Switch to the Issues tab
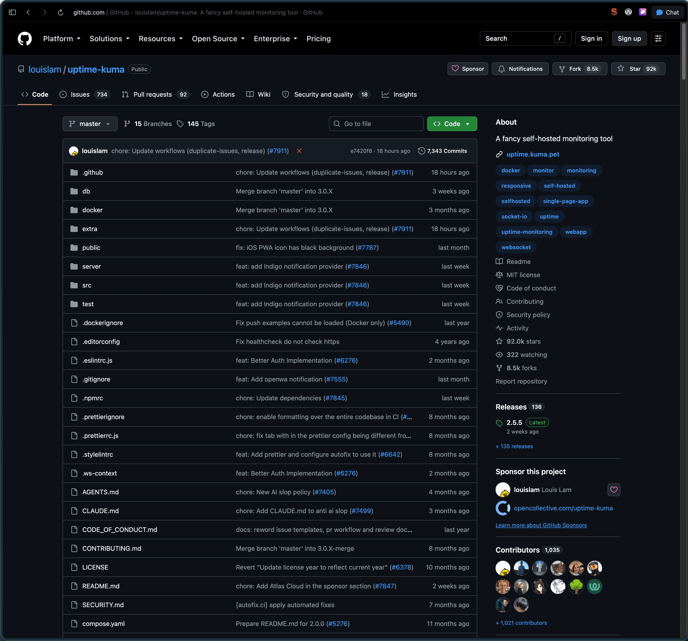 (x=85, y=95)
